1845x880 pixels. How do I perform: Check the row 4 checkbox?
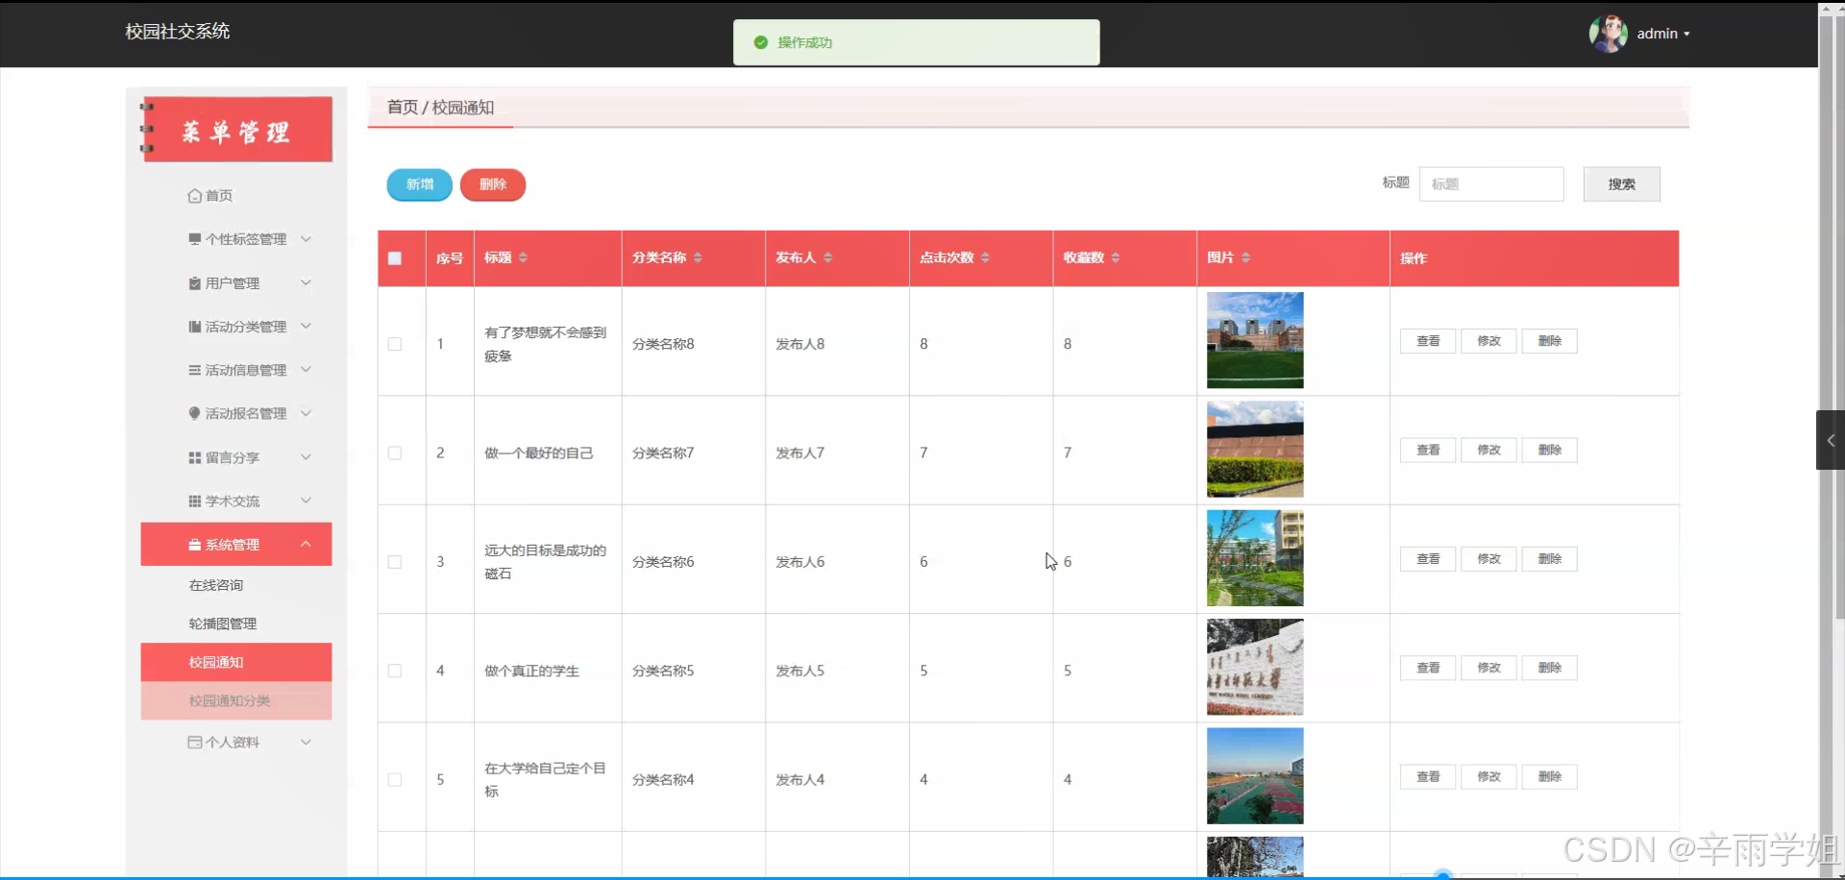tap(395, 671)
